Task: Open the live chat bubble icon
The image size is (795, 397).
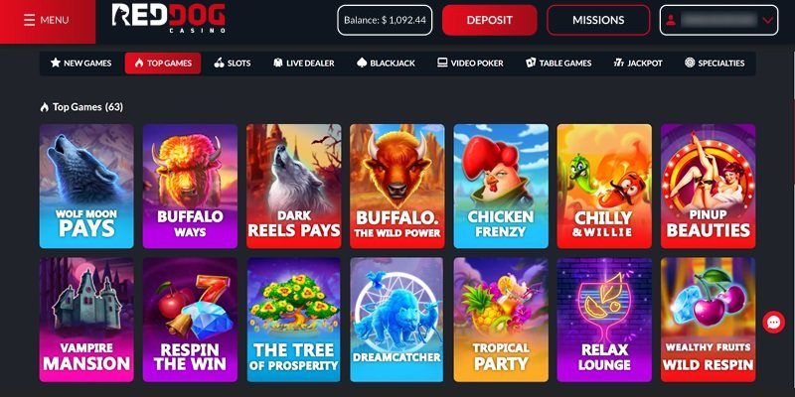Action: point(774,322)
